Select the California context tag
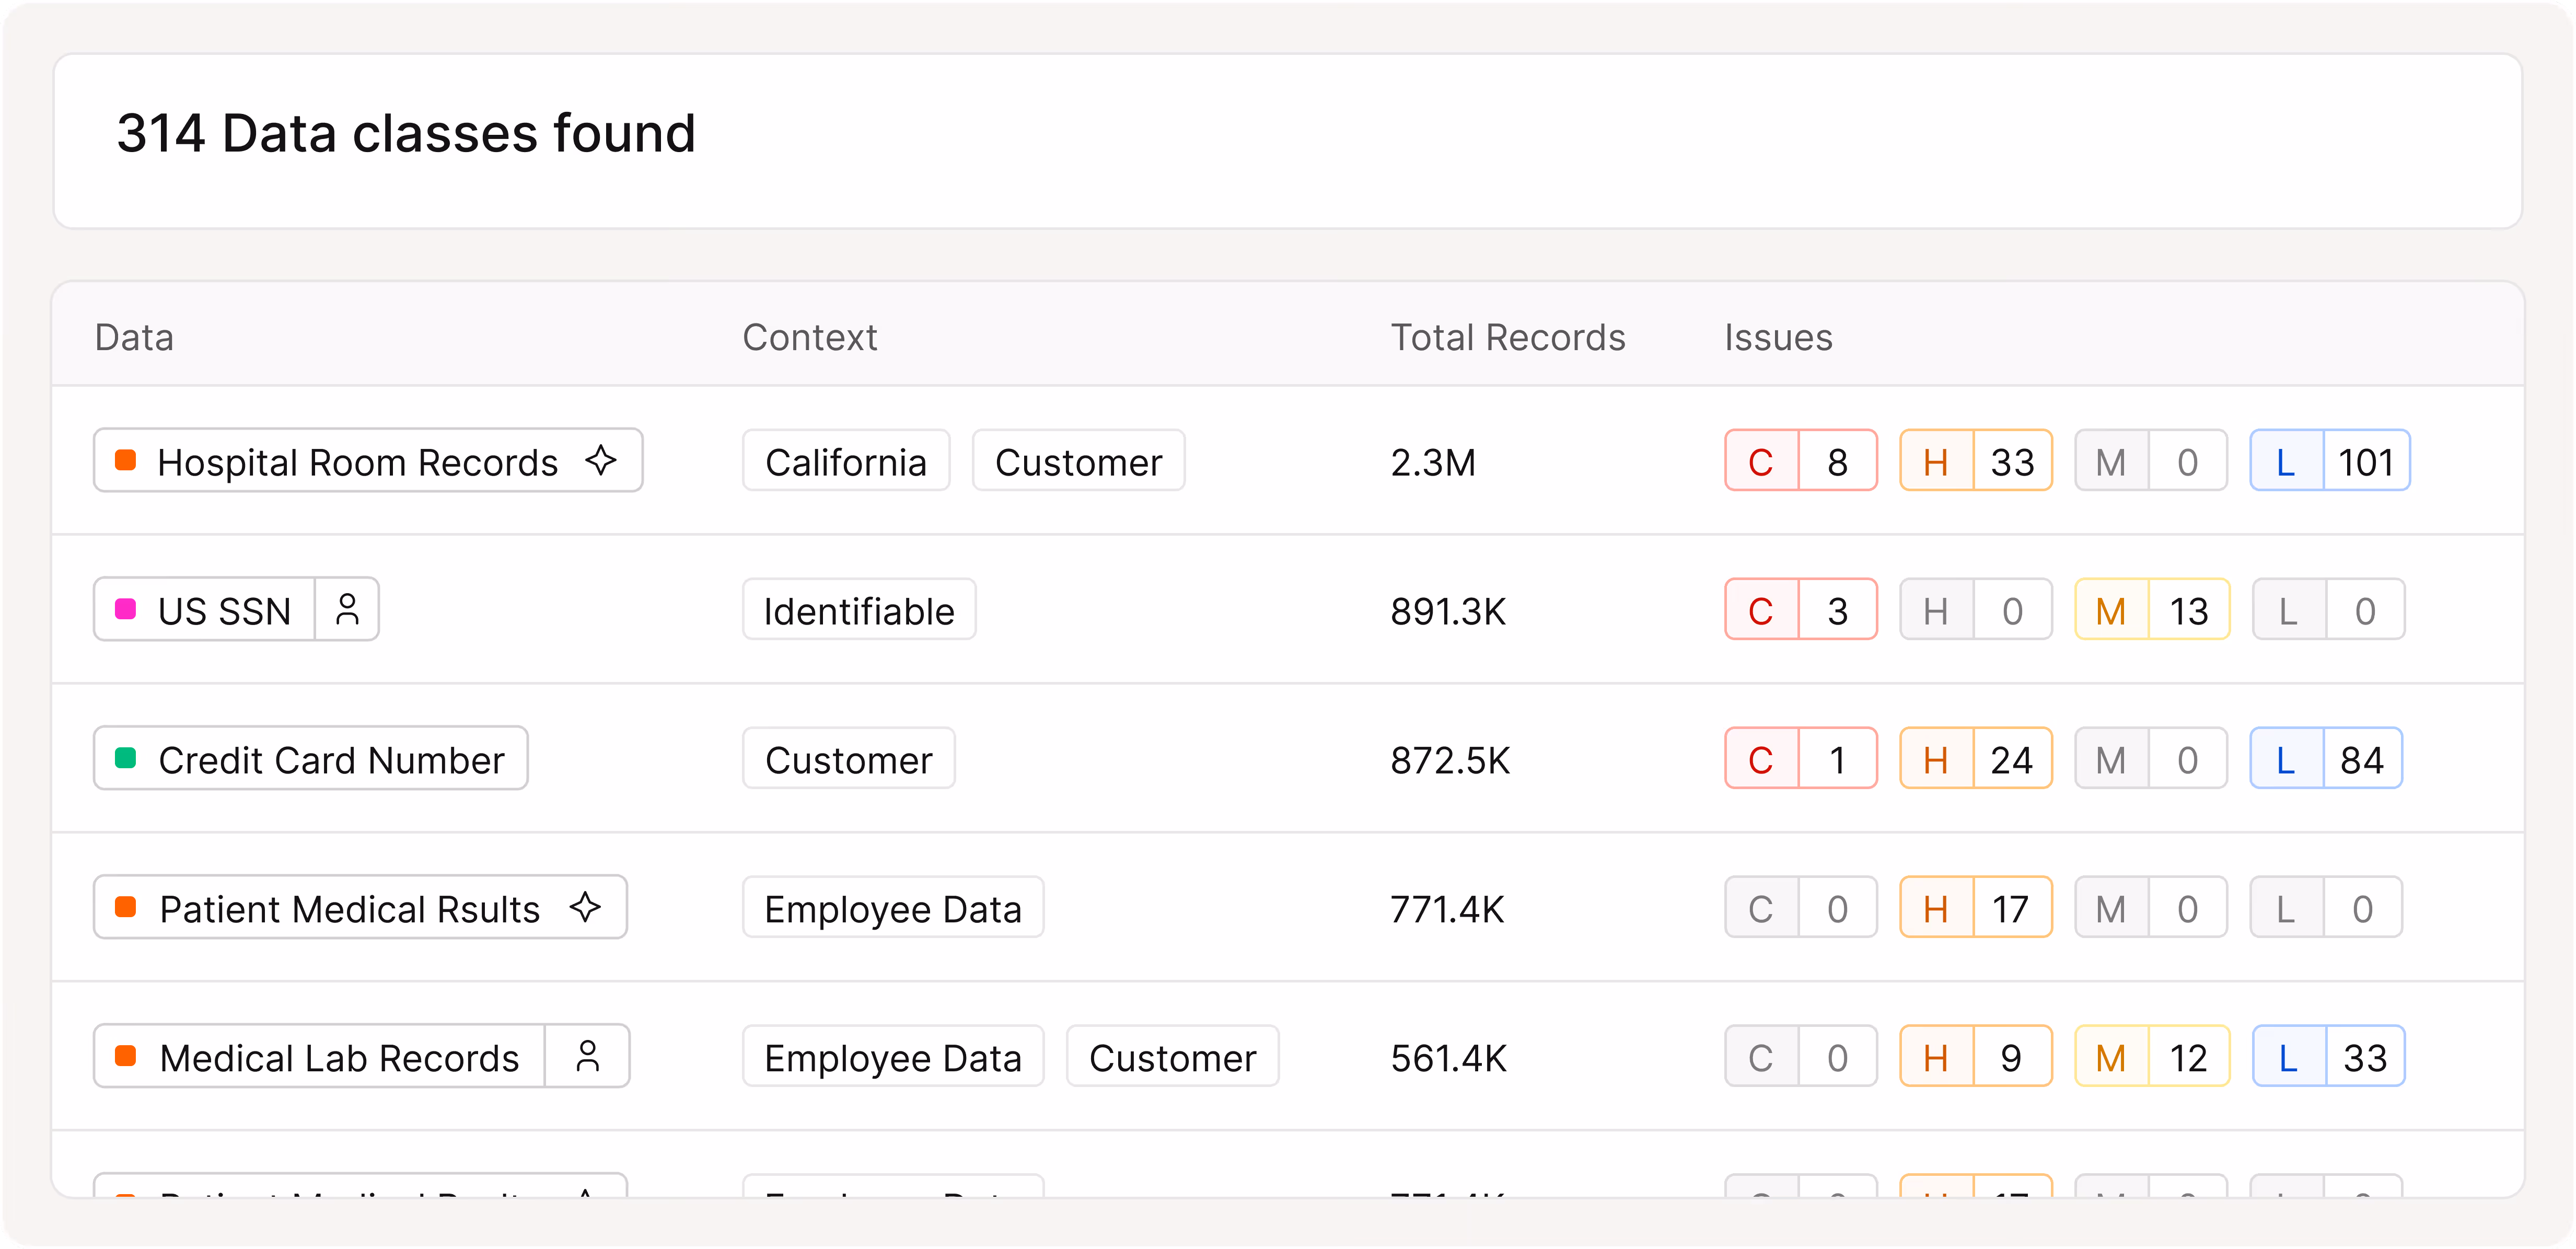The height and width of the screenshot is (1249, 2576). (846, 462)
